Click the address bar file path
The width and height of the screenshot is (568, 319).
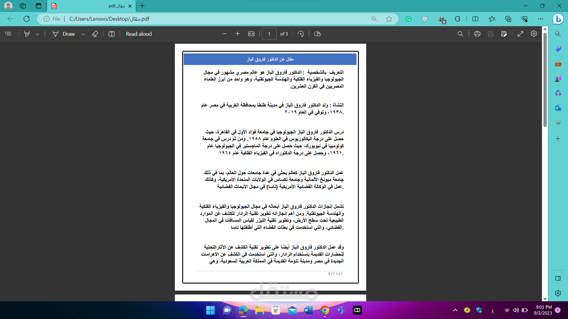point(109,19)
